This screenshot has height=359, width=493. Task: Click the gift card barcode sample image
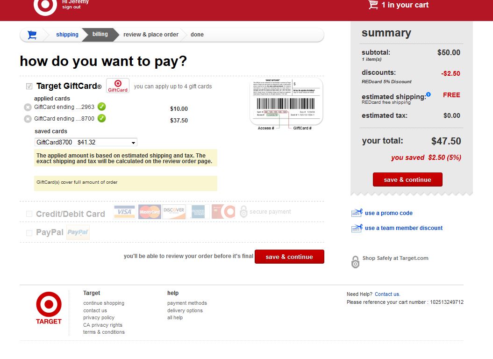[x=286, y=102]
